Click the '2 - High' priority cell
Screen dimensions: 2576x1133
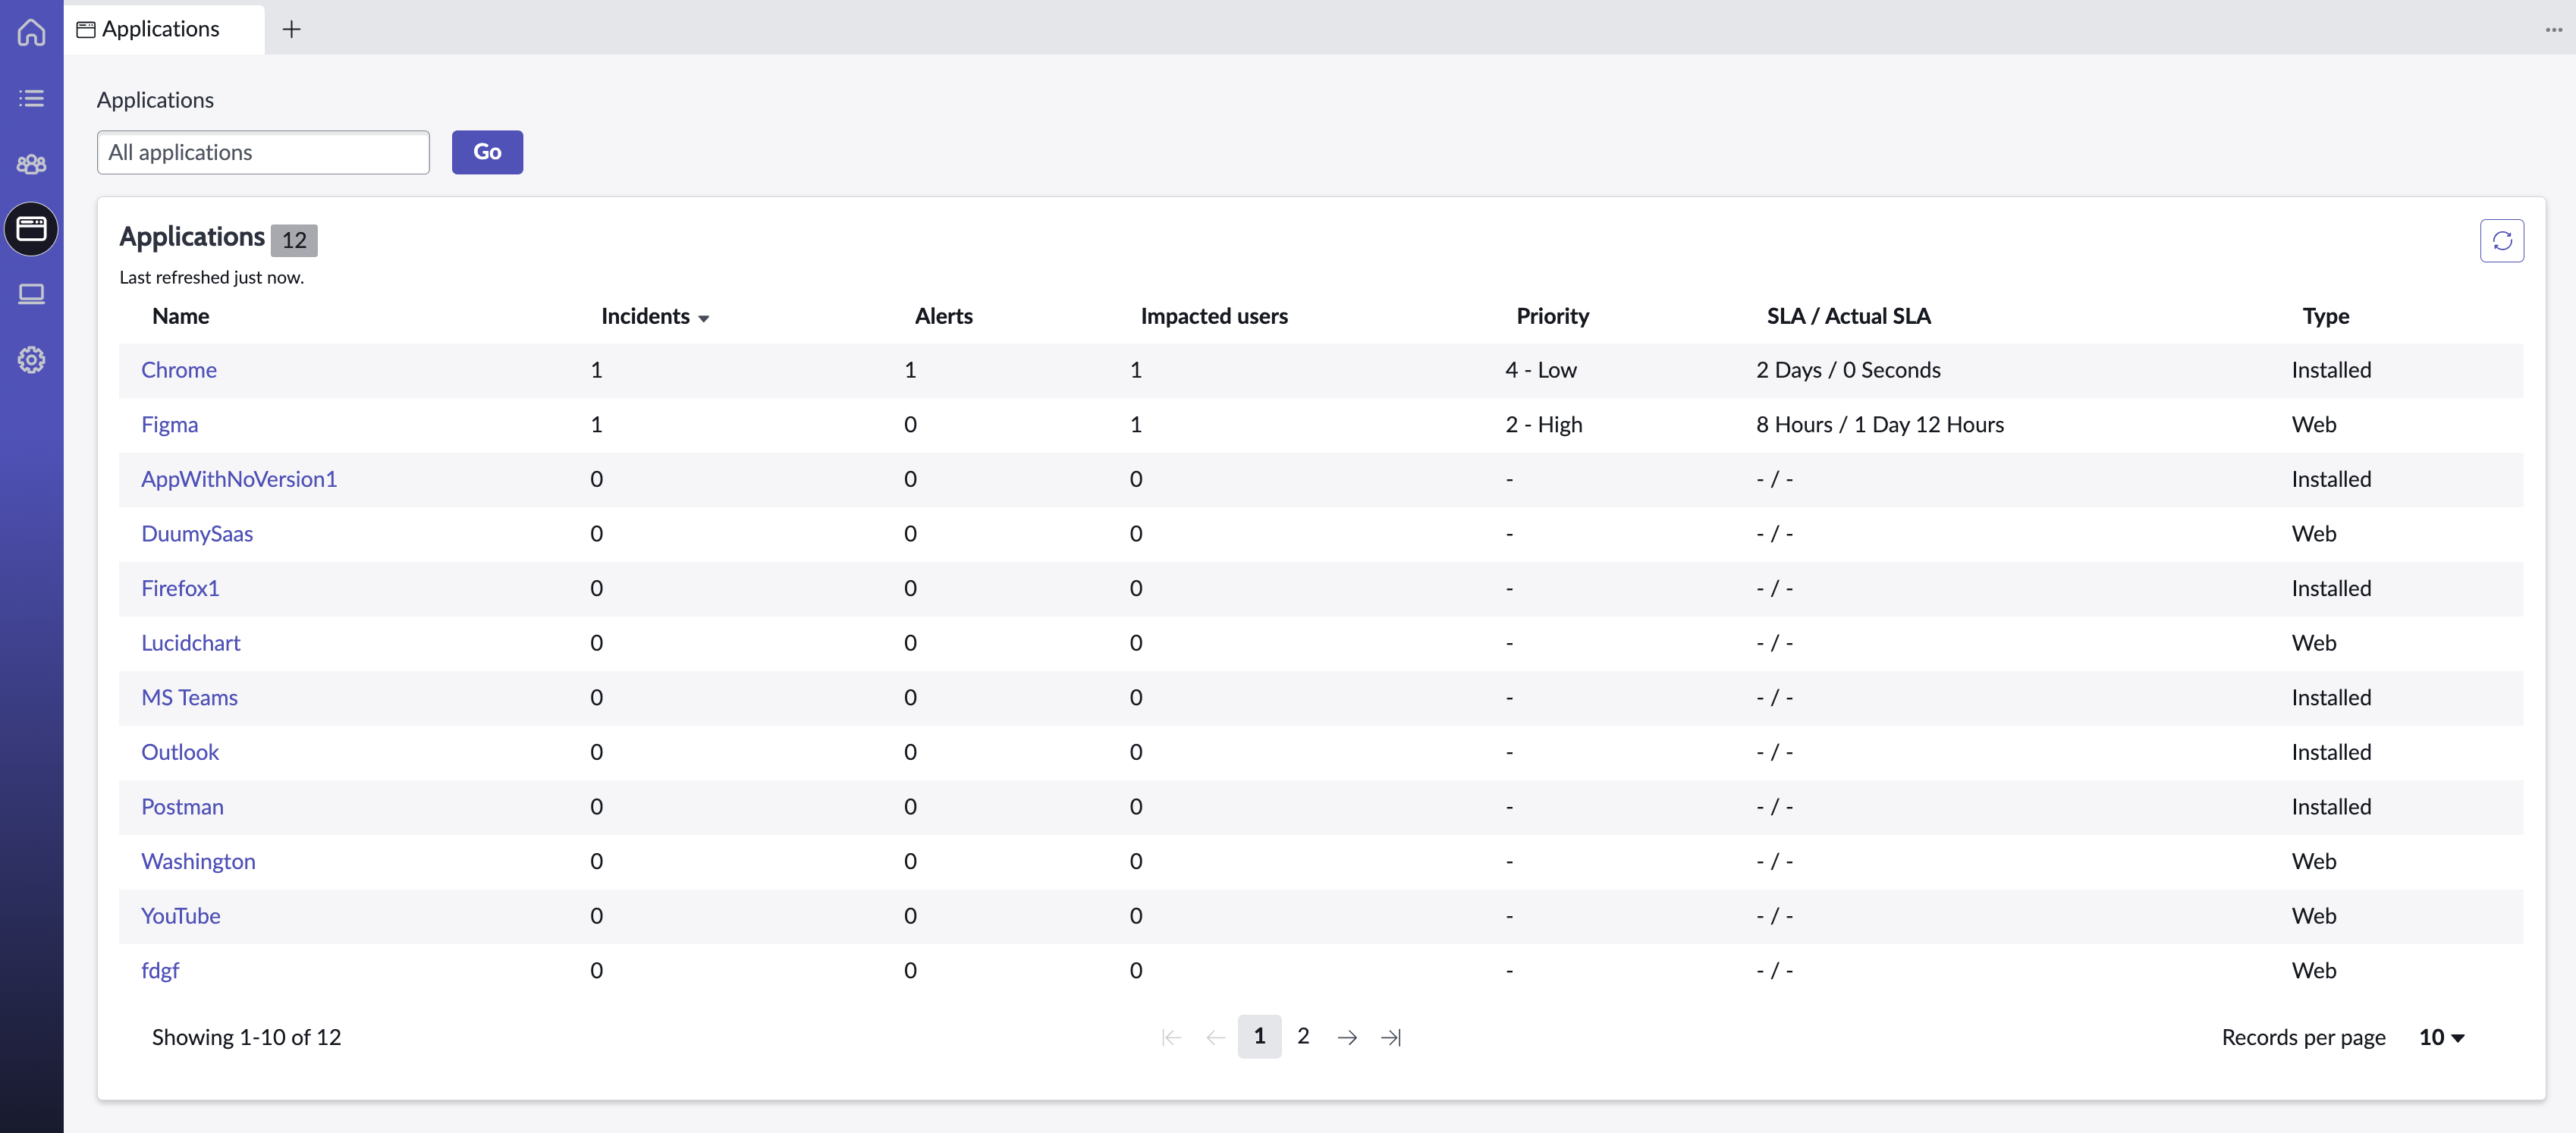[x=1544, y=424]
